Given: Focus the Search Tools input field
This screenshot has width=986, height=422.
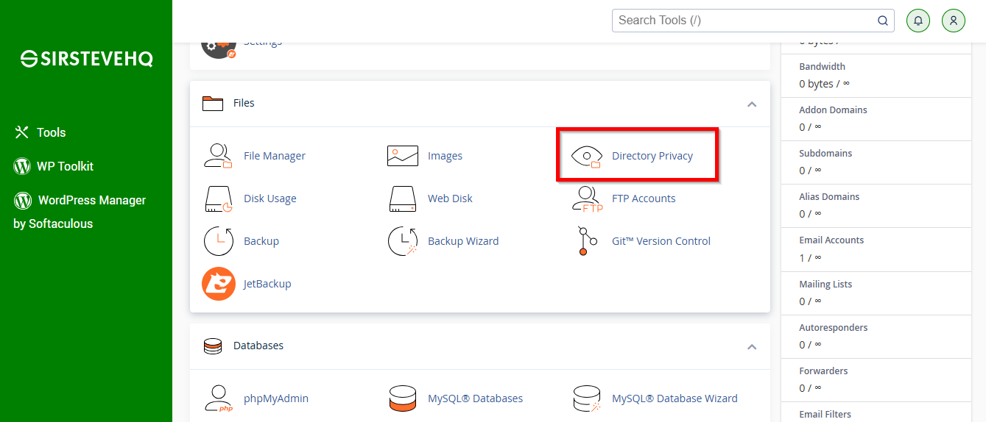Looking at the screenshot, I should (x=744, y=21).
